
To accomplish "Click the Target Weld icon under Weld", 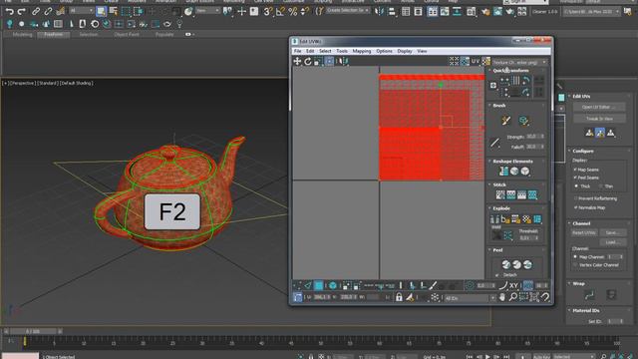I will click(x=496, y=235).
